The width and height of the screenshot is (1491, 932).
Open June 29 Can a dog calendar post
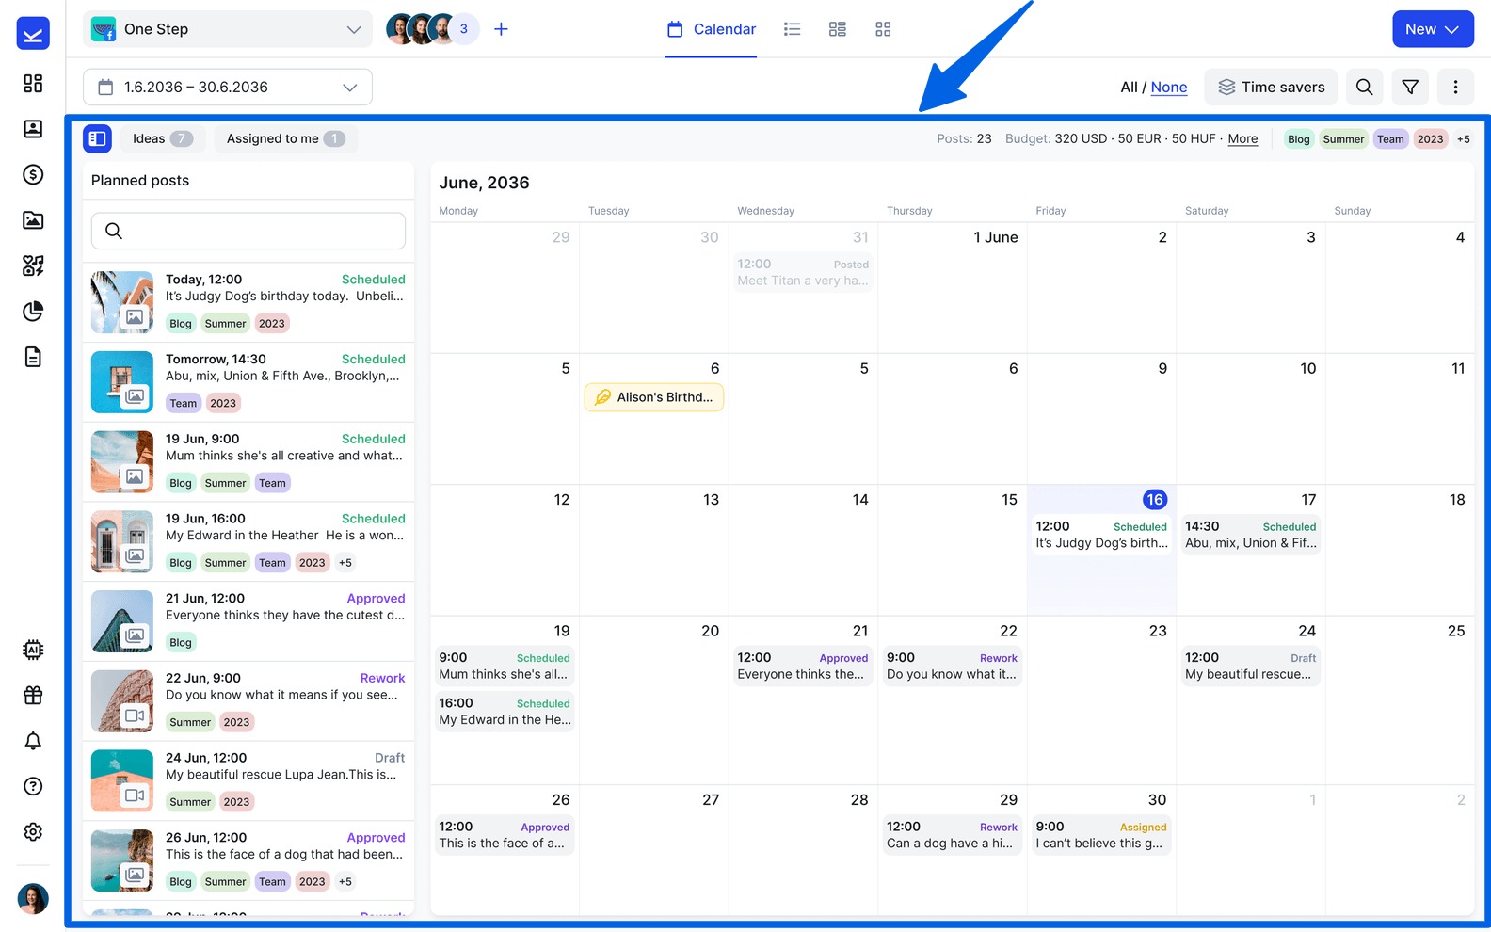(x=952, y=835)
